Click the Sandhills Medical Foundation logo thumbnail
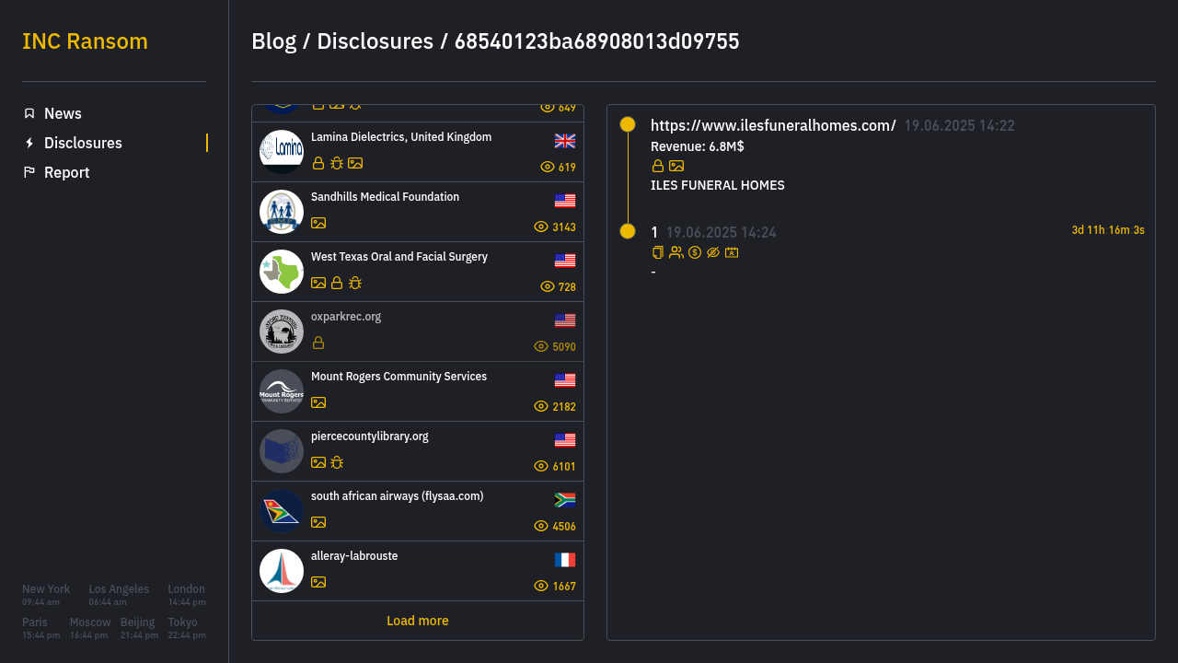The height and width of the screenshot is (663, 1178). click(x=282, y=212)
